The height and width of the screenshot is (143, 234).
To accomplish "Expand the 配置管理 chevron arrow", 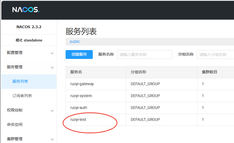I will tap(52, 53).
